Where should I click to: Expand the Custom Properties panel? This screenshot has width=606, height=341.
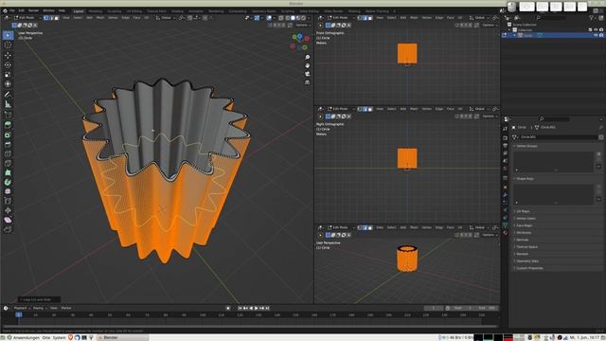point(529,268)
